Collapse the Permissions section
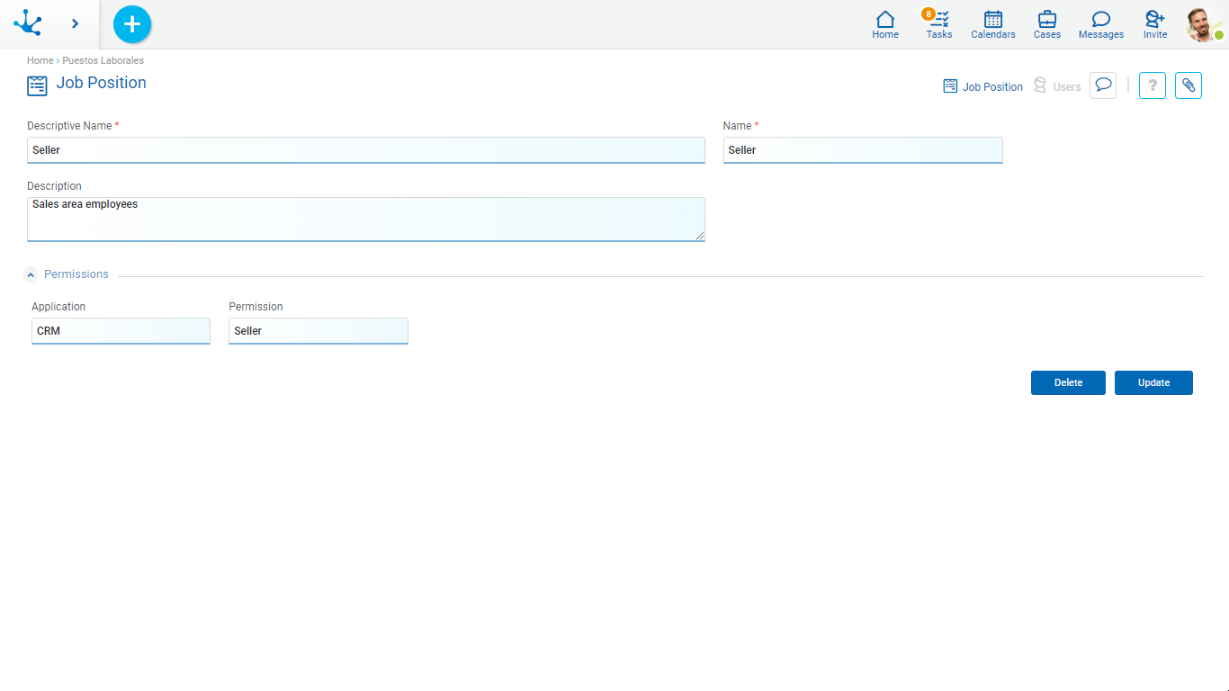The height and width of the screenshot is (691, 1229). 31,274
